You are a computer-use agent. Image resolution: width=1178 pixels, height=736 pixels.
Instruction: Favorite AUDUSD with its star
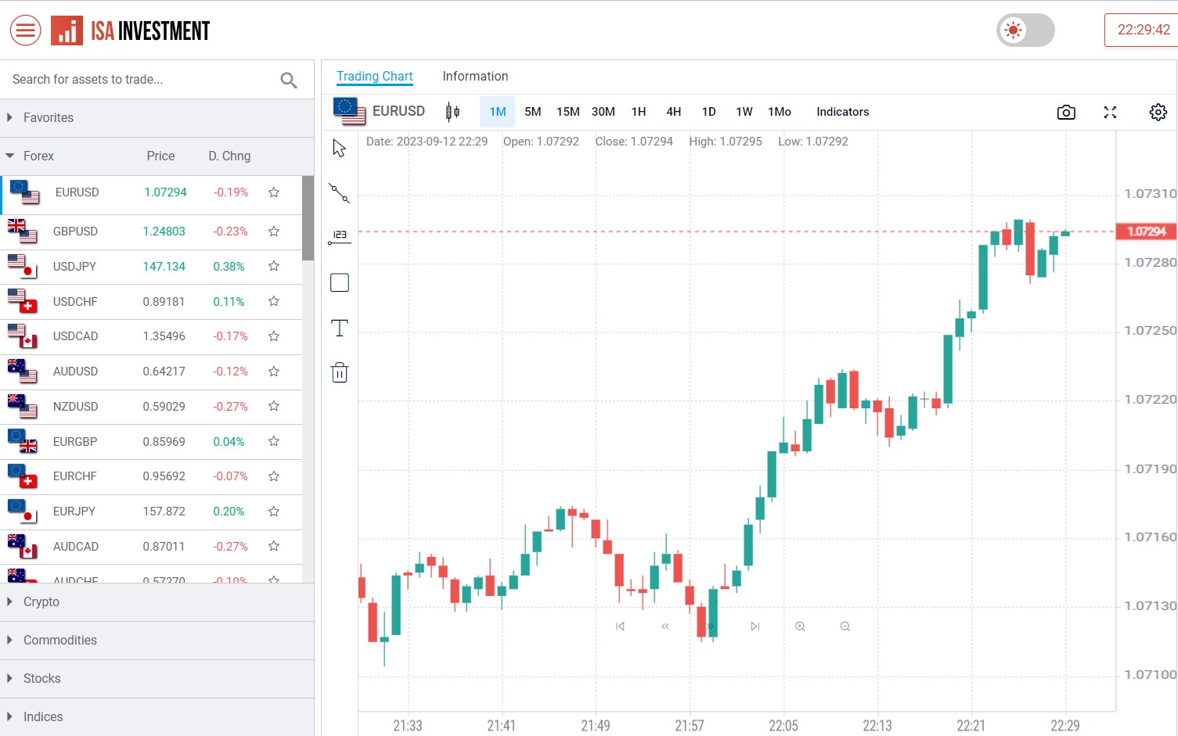tap(274, 372)
